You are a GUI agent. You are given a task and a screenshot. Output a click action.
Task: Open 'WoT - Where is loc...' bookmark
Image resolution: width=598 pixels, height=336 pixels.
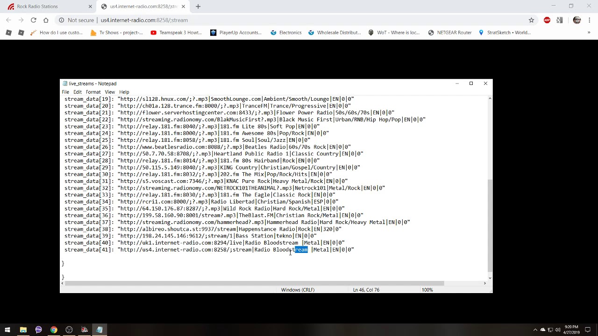pos(394,33)
